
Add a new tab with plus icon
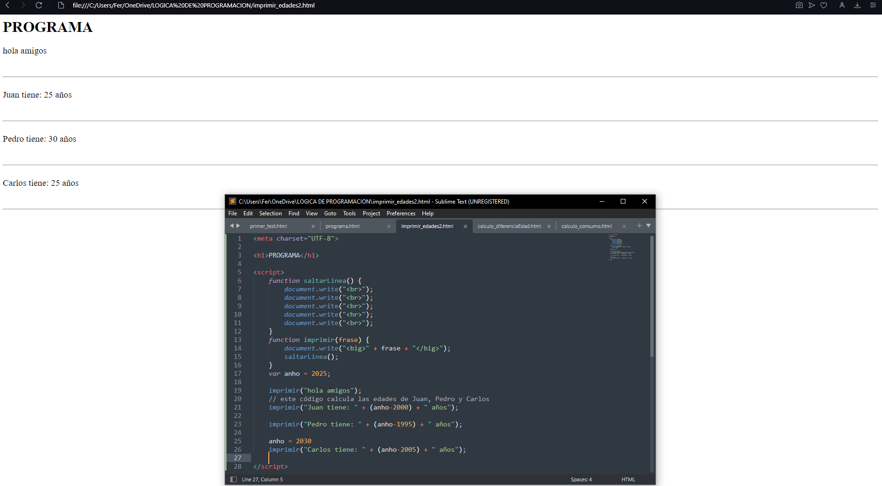[x=639, y=226]
